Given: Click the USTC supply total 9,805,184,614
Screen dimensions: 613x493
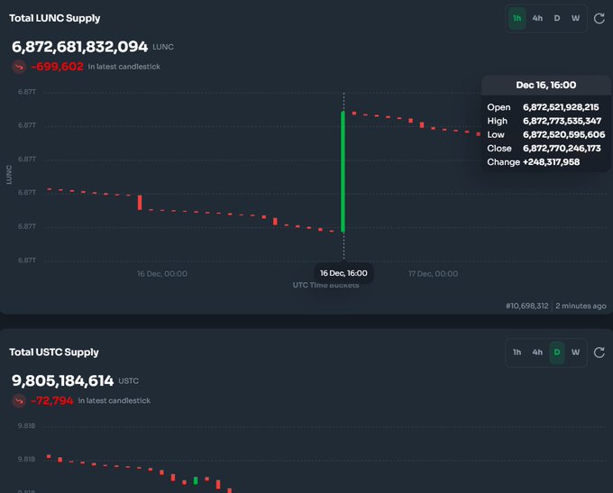Looking at the screenshot, I should point(62,381).
